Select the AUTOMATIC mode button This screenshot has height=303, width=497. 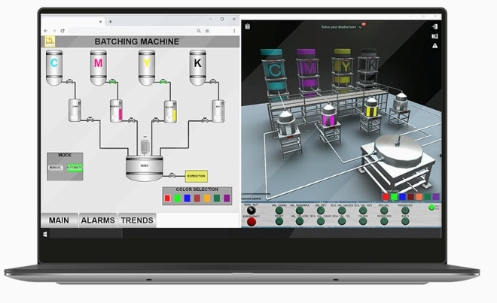pyautogui.click(x=75, y=168)
